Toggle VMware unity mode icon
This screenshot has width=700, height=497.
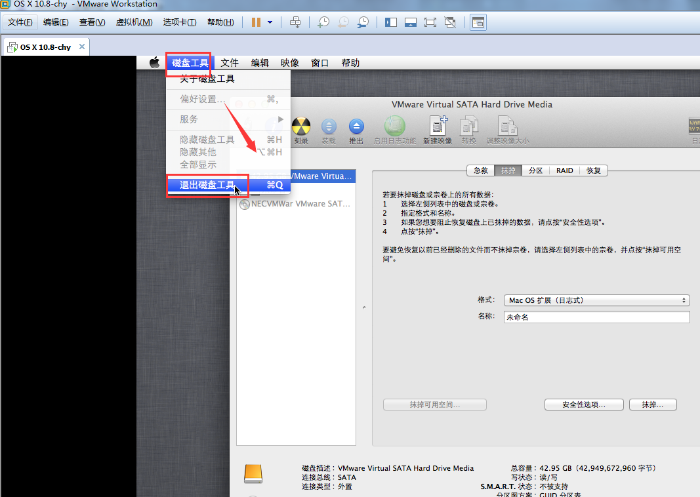(450, 22)
